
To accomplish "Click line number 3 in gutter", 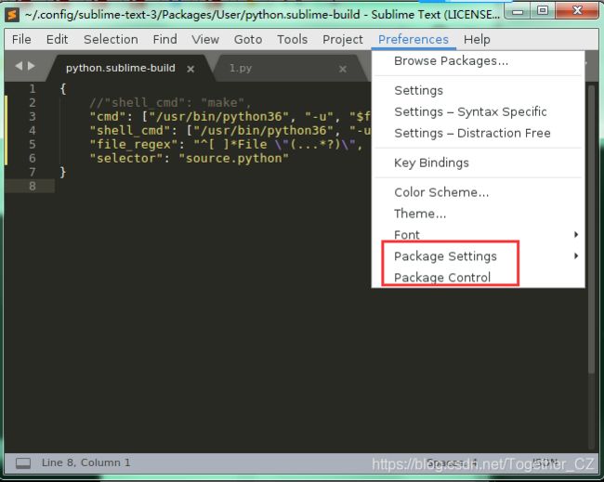I will pos(33,117).
